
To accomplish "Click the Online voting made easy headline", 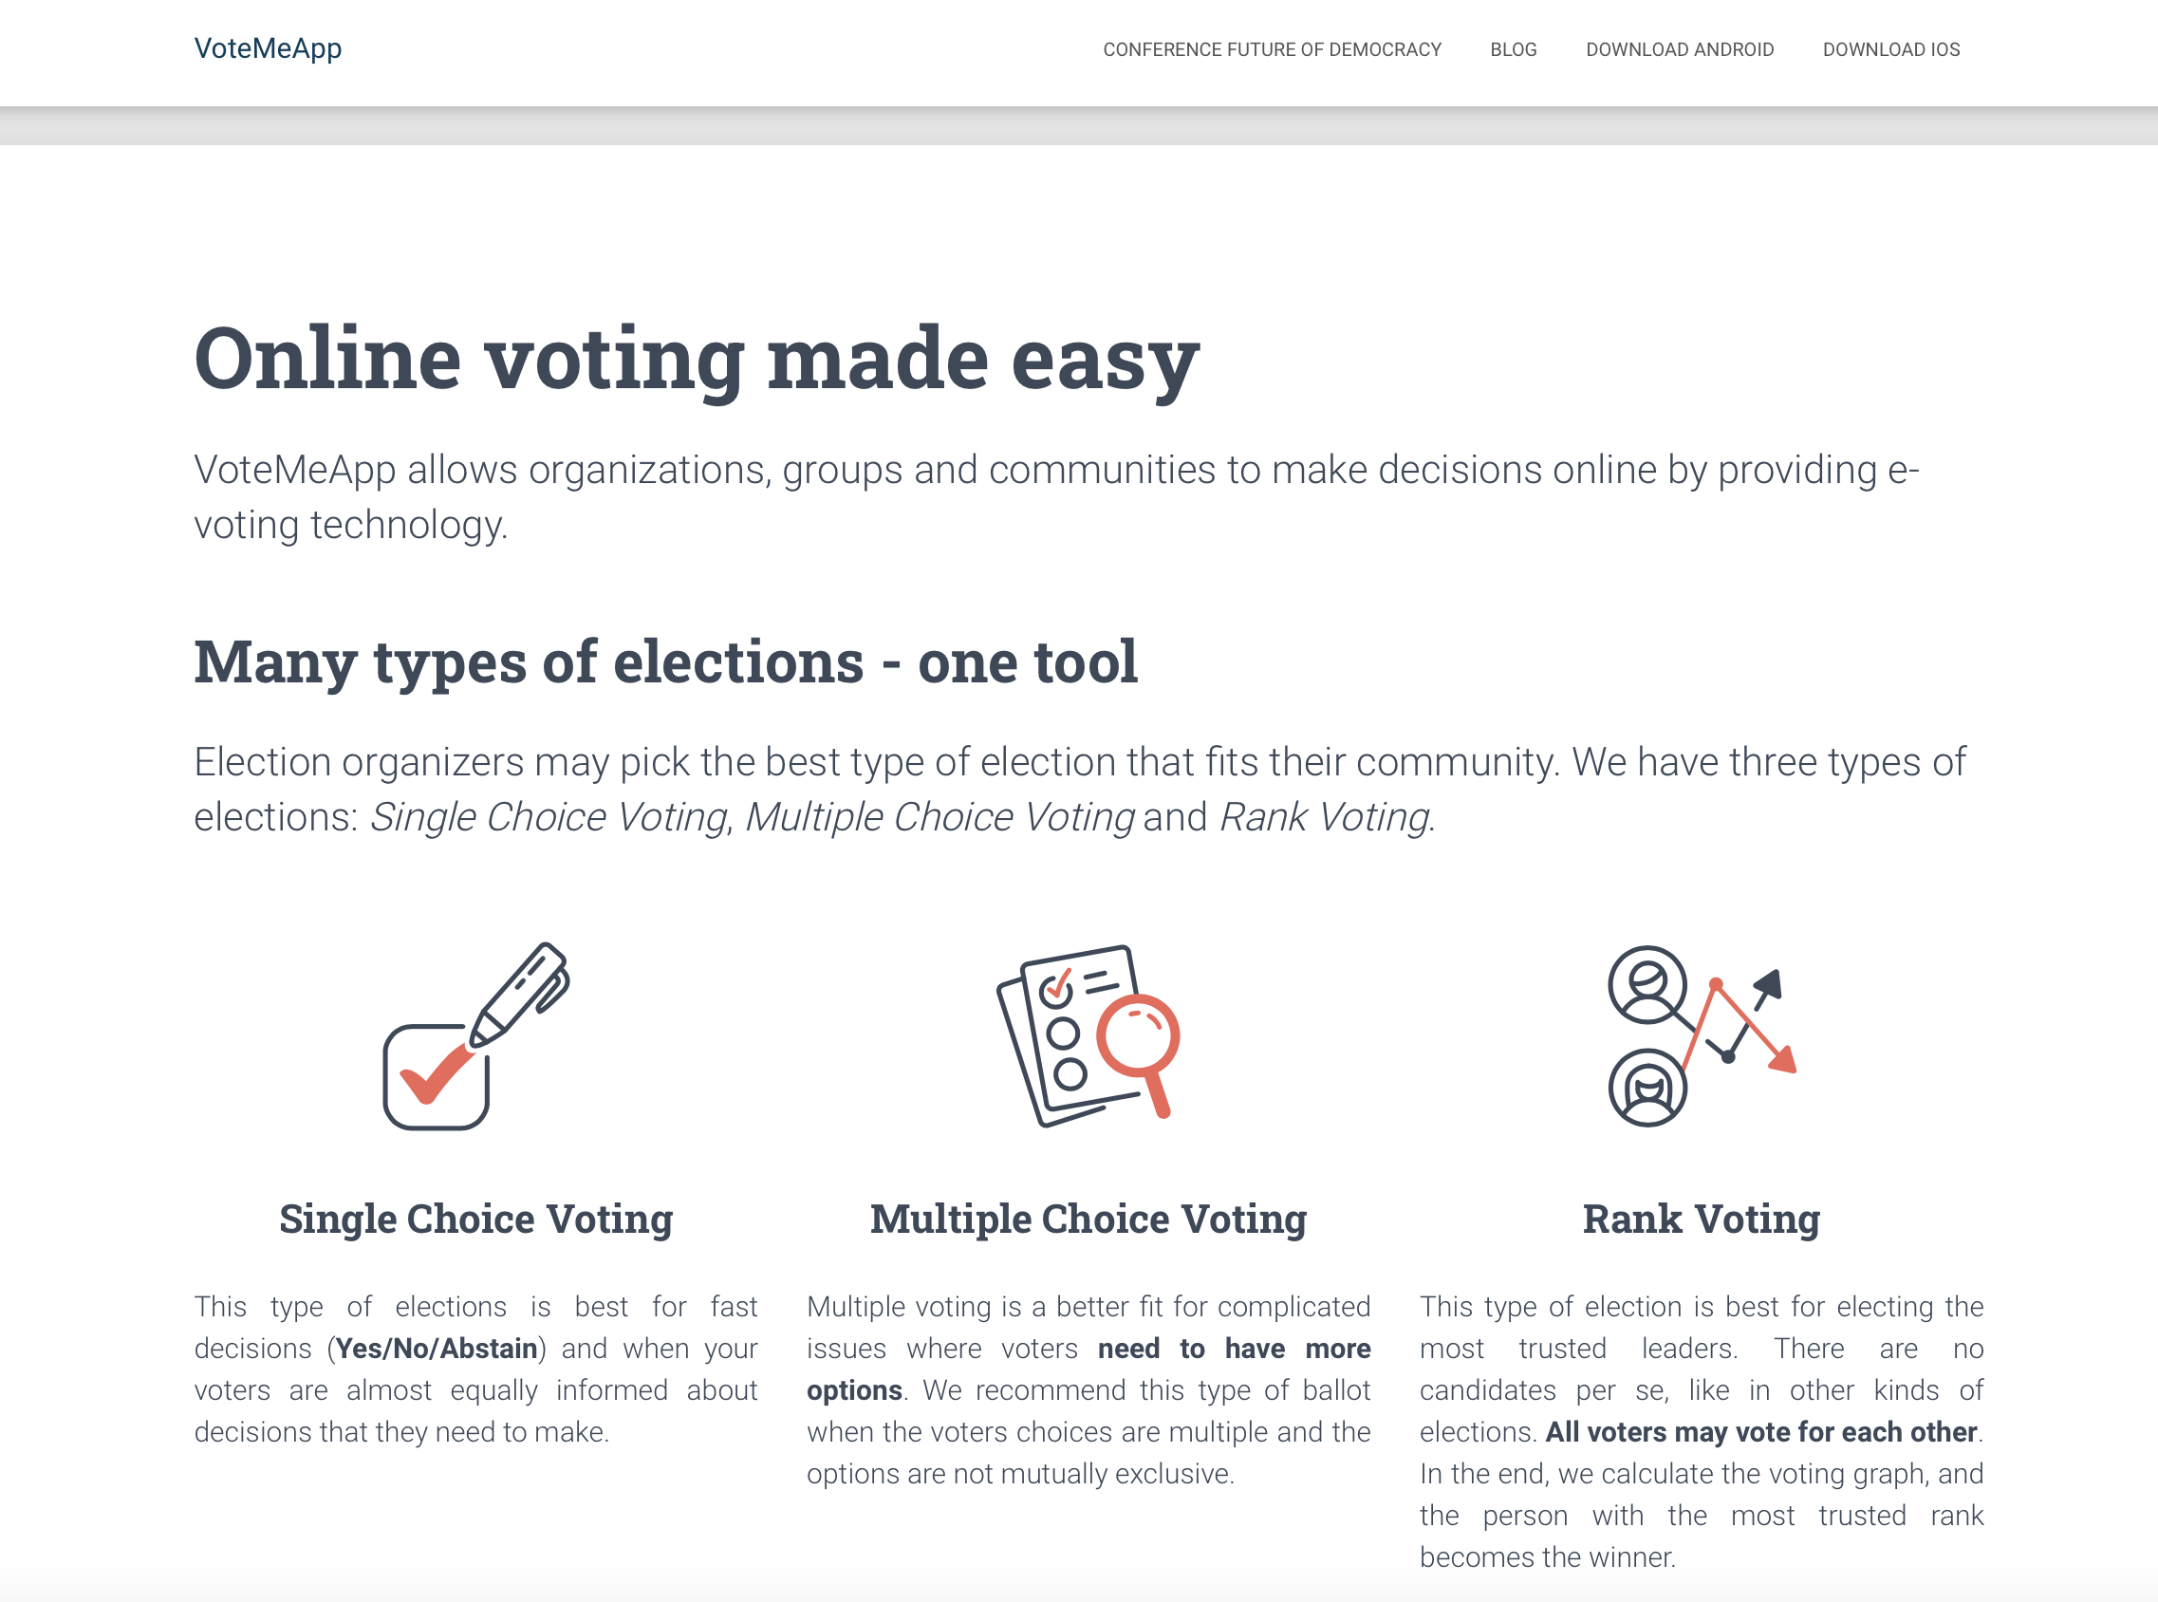I will click(698, 360).
